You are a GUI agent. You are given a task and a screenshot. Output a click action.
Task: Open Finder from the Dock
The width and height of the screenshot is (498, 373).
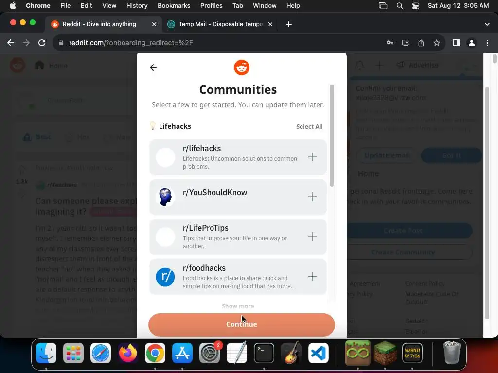[46, 353]
